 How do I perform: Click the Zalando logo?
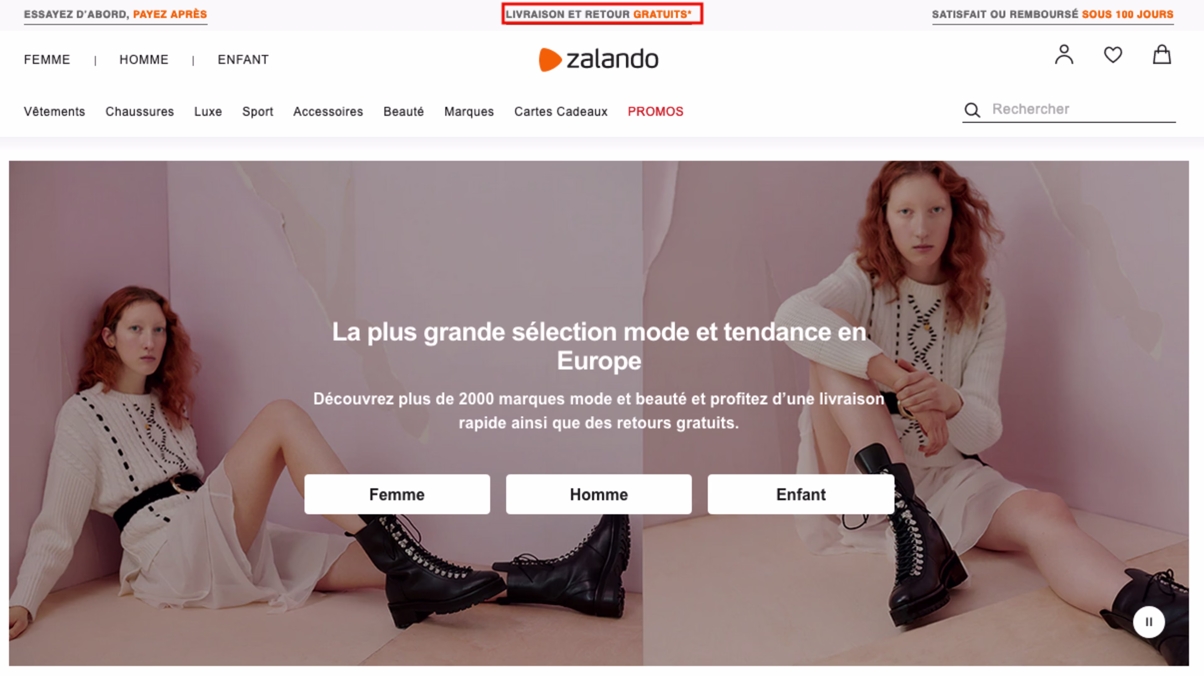point(598,59)
